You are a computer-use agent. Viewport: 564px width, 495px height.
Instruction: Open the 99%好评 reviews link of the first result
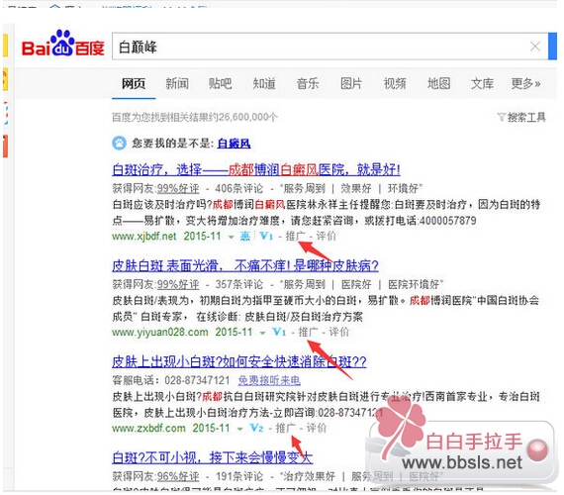tap(178, 188)
